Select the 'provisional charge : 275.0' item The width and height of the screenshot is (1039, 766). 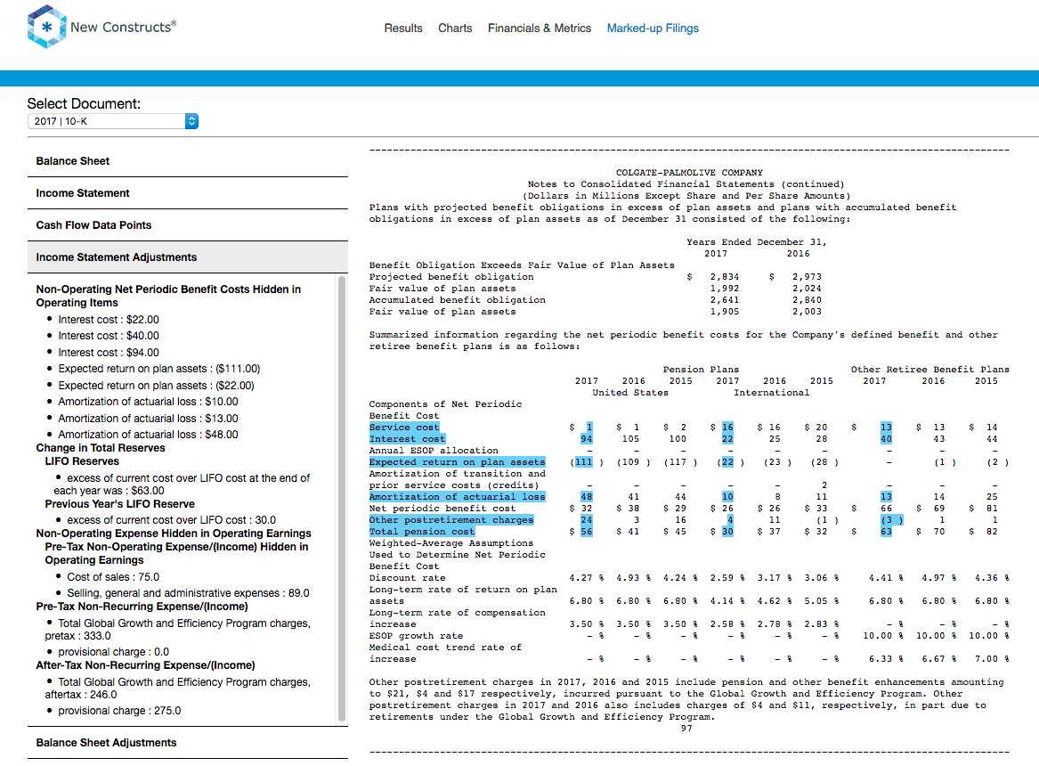tap(119, 711)
